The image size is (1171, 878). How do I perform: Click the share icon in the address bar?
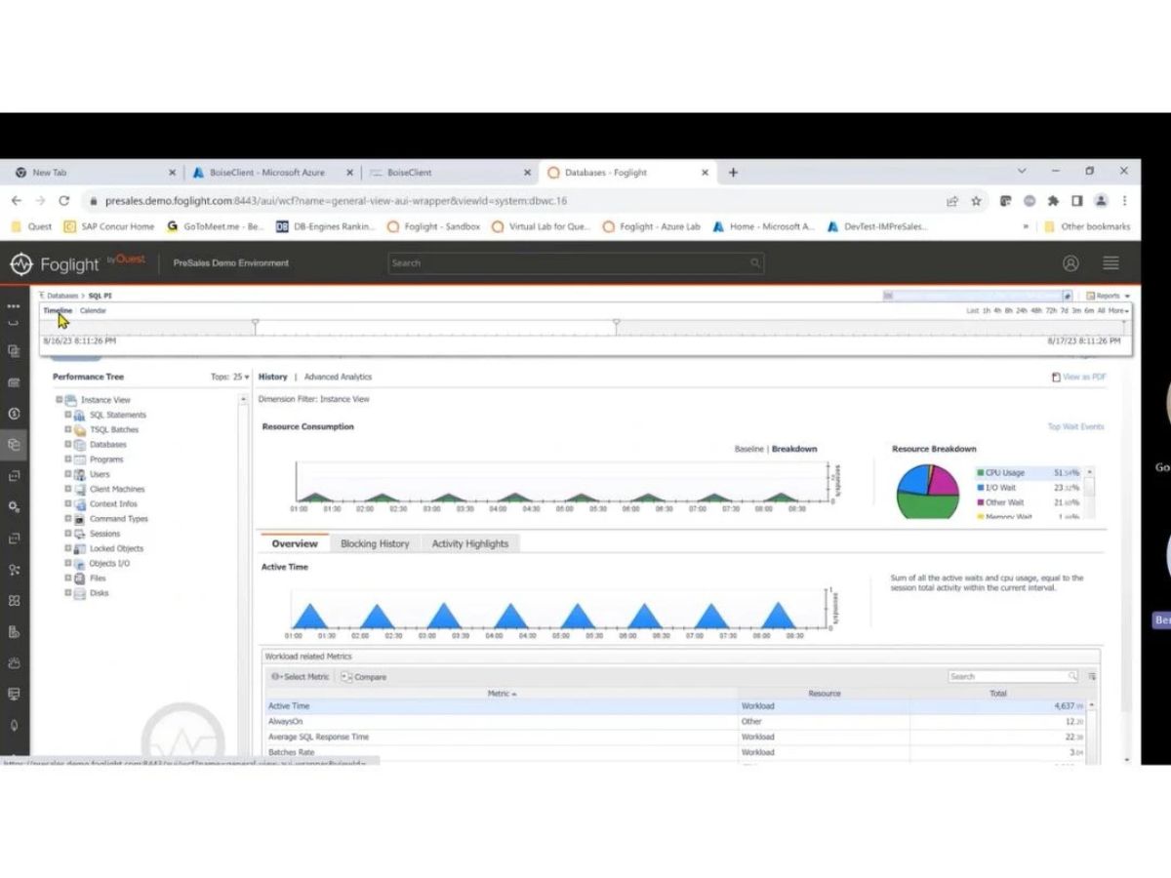point(951,201)
